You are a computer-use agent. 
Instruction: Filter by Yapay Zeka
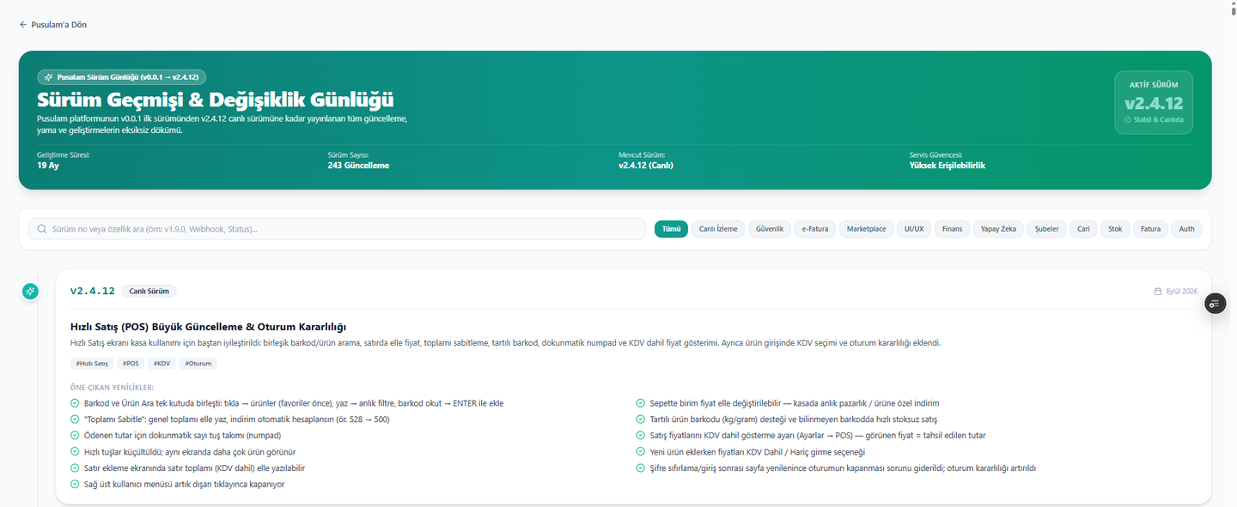click(x=998, y=229)
